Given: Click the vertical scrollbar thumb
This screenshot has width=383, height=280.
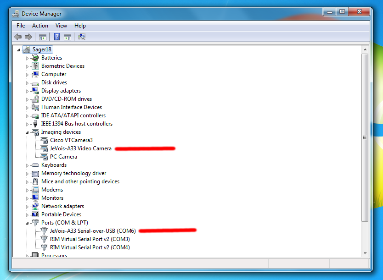Looking at the screenshot, I should point(365,137).
